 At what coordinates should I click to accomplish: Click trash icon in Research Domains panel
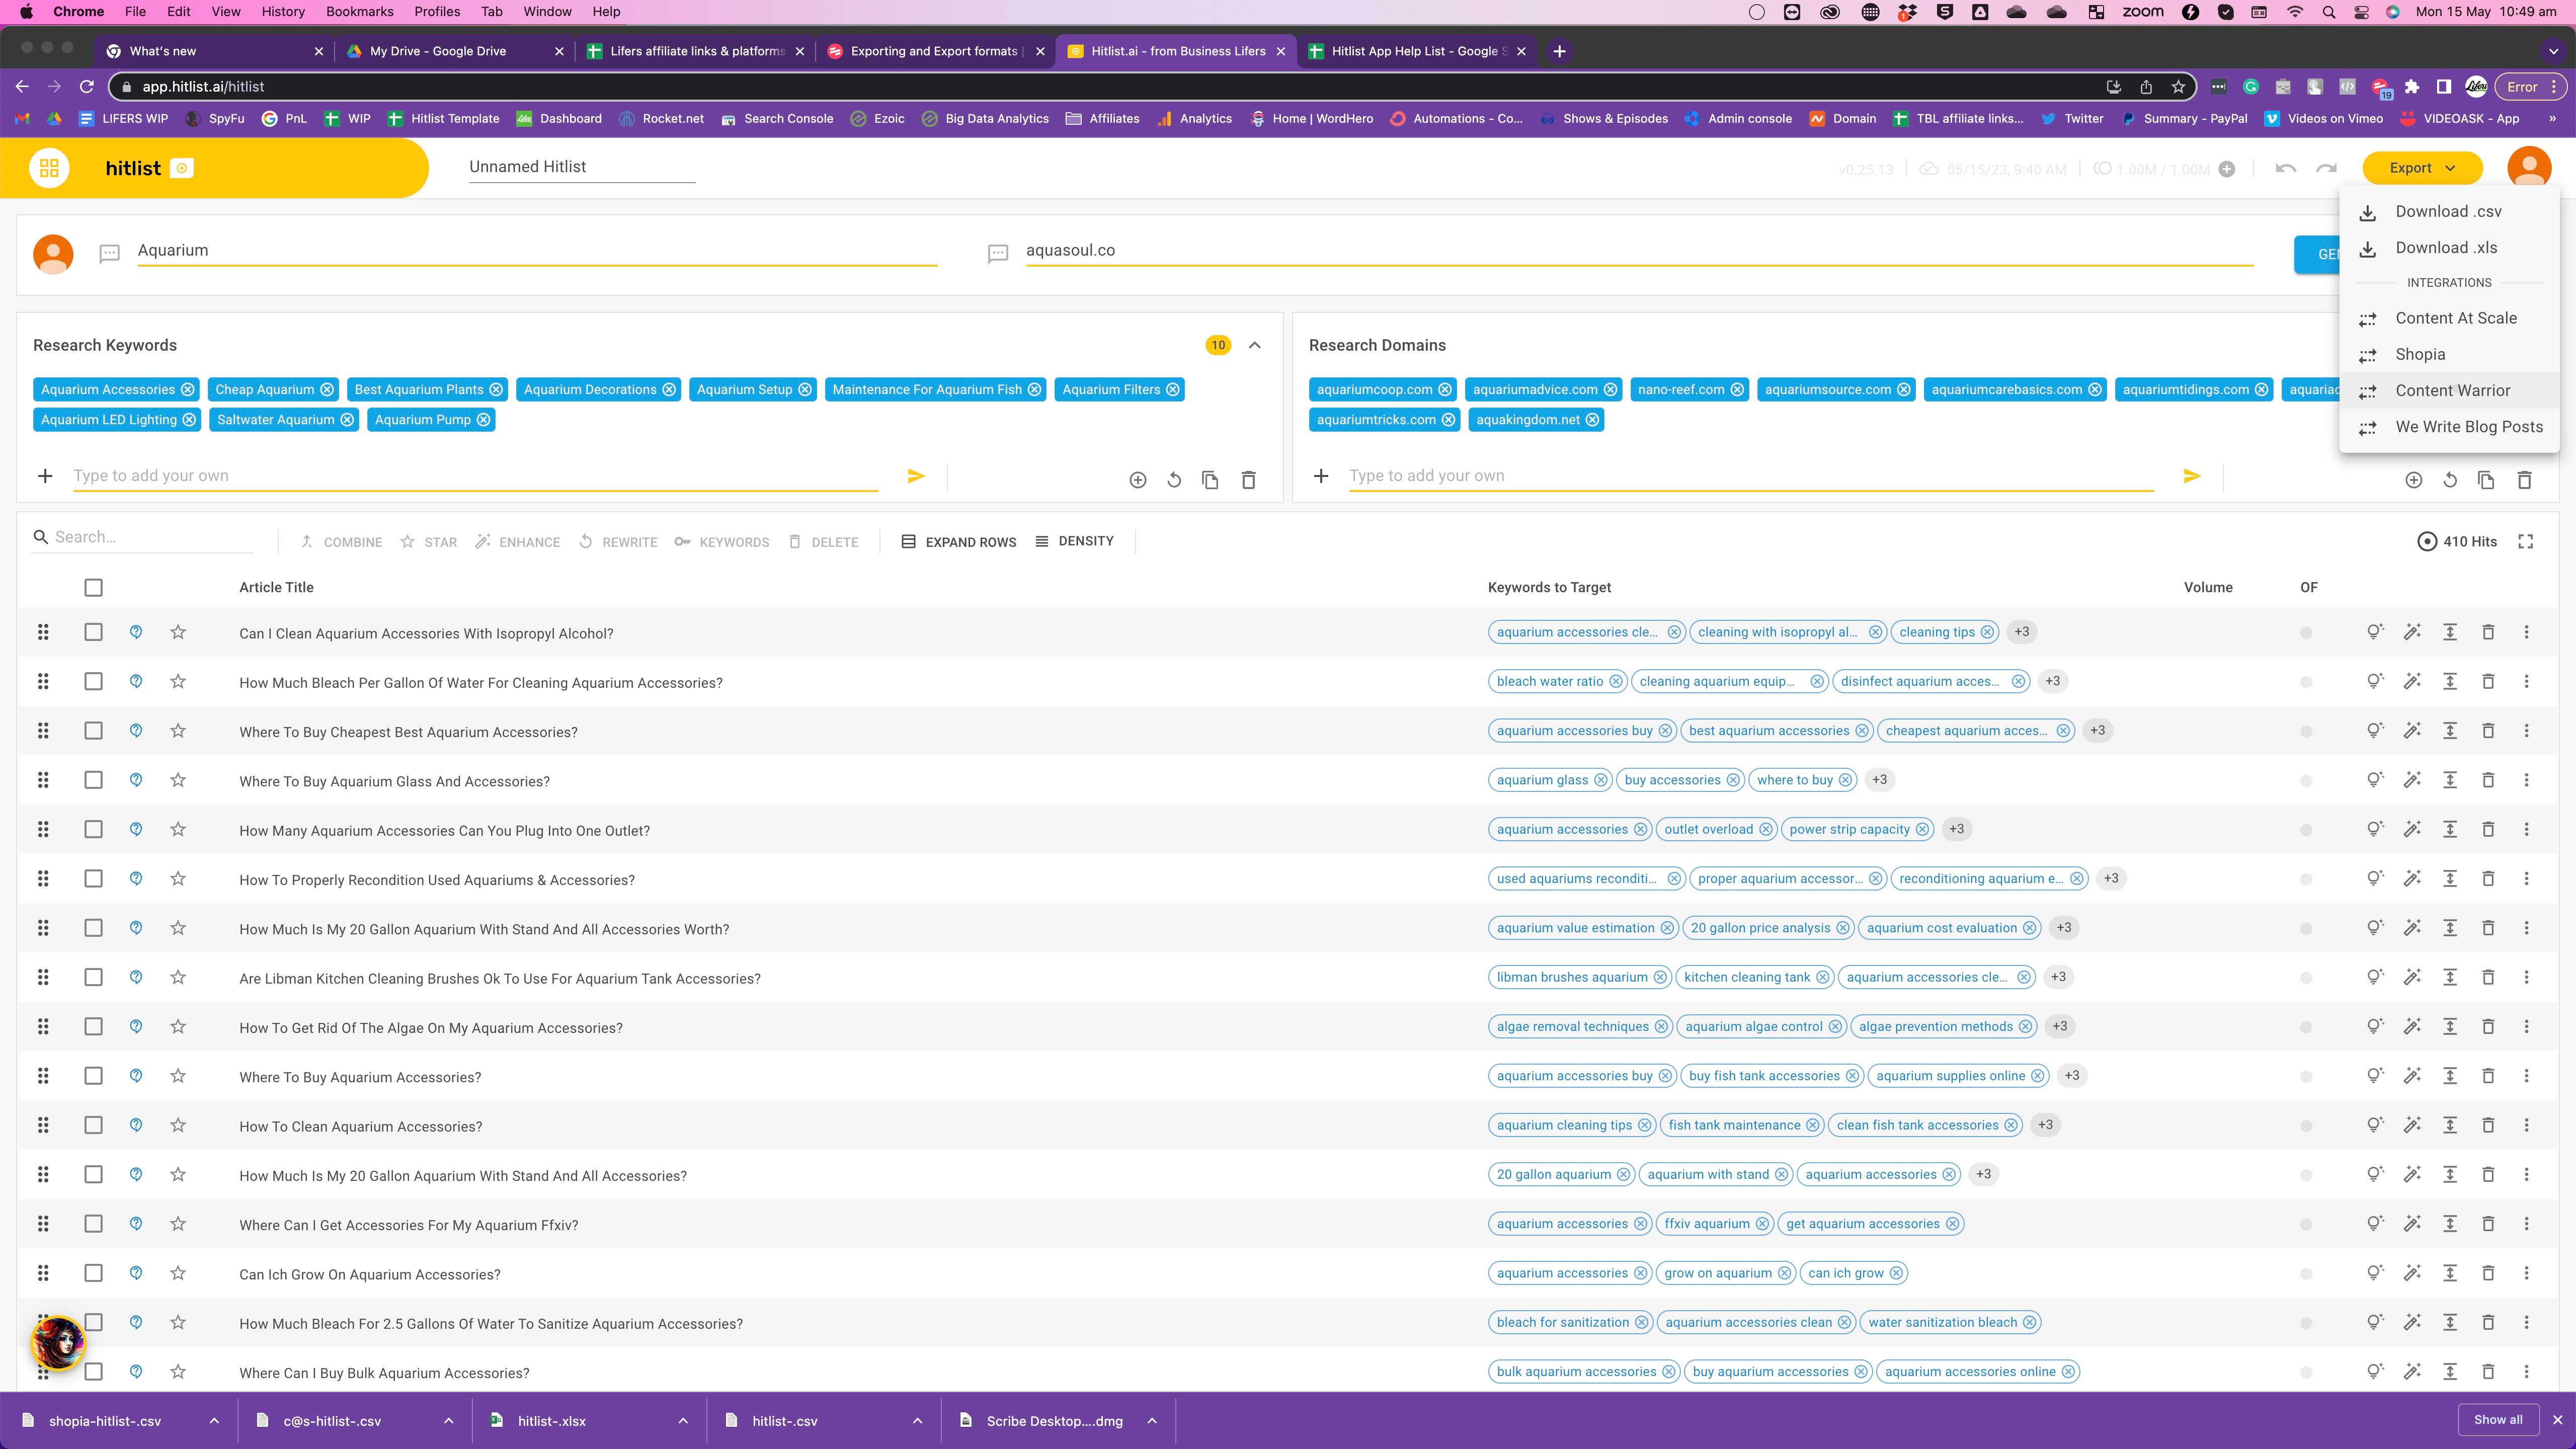pos(2524,480)
